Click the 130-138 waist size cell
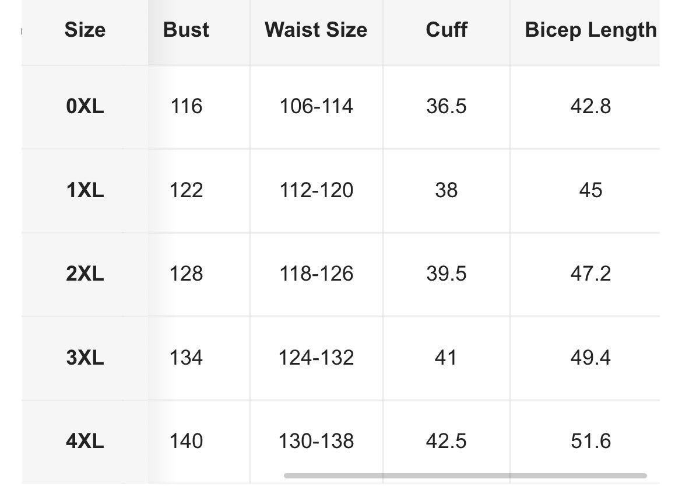This screenshot has width=682, height=486. 316,441
